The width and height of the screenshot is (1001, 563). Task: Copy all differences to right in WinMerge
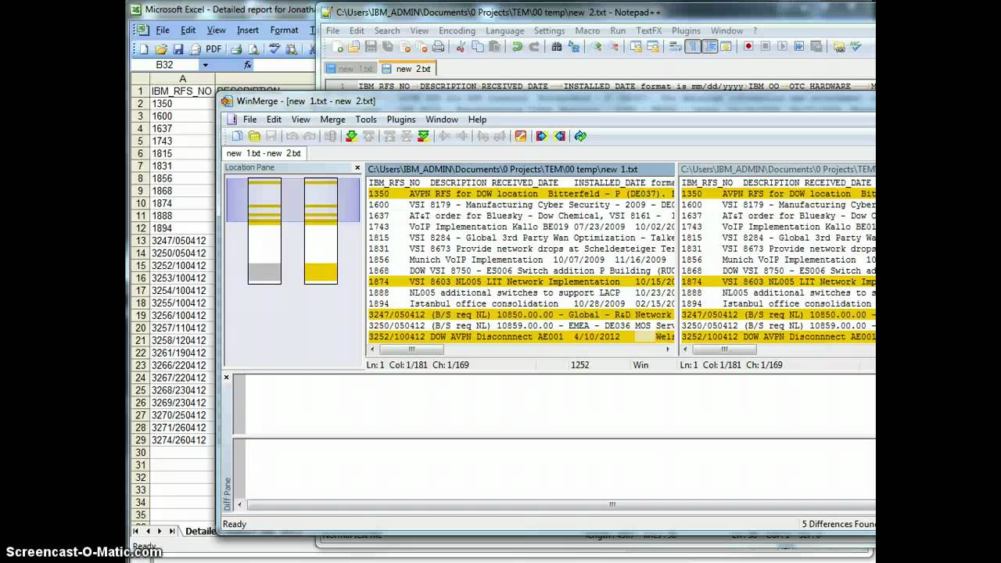[x=541, y=136]
